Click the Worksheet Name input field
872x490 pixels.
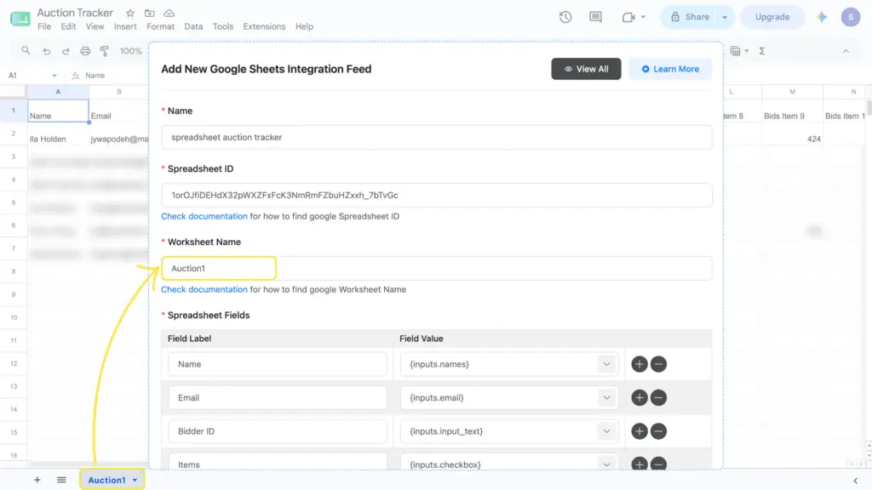[437, 268]
